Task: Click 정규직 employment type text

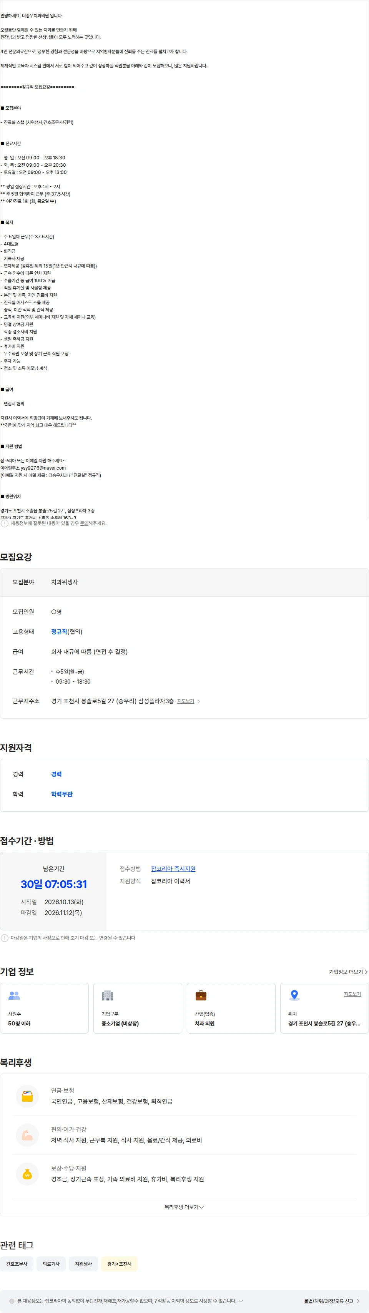Action: click(59, 632)
